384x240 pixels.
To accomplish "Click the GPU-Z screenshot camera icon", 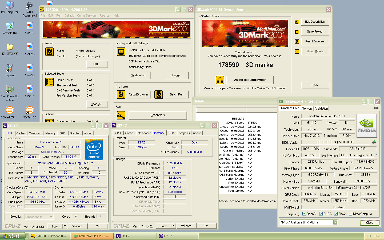I will [376, 108].
